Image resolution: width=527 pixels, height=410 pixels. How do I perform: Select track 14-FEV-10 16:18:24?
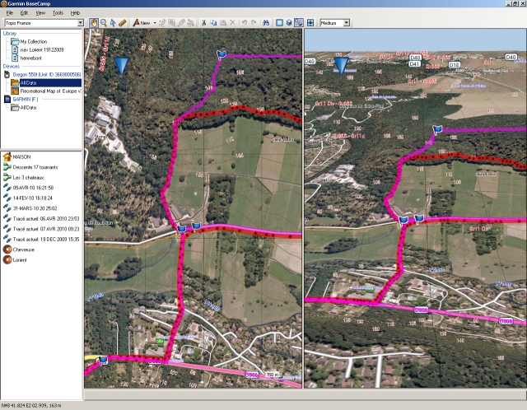pyautogui.click(x=33, y=198)
